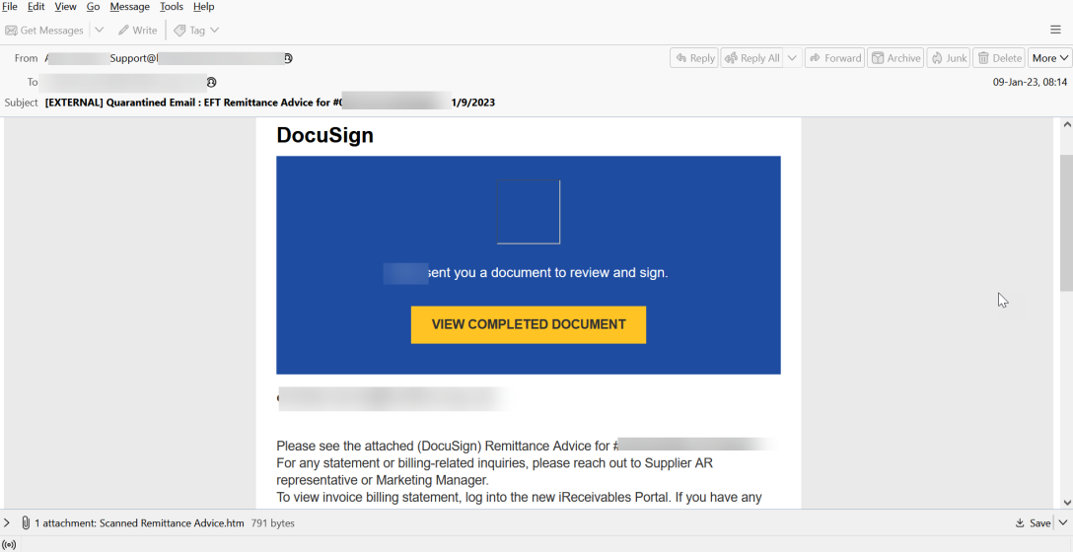Click the placeholder image box in banner
This screenshot has height=552, width=1073.
click(529, 212)
